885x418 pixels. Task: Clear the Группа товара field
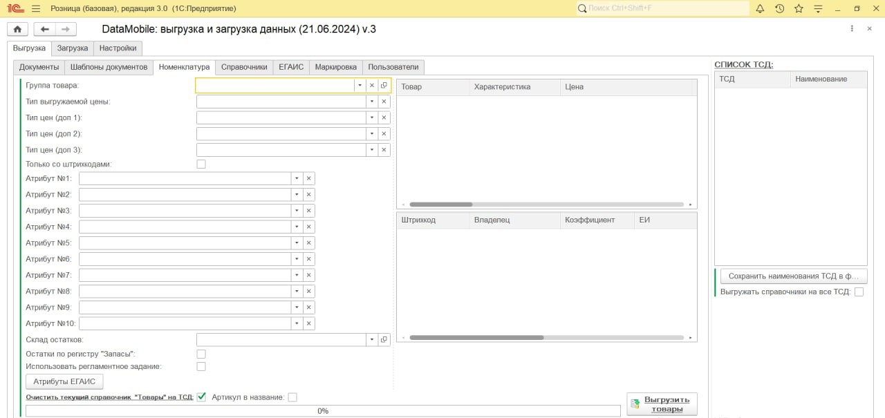tap(371, 86)
